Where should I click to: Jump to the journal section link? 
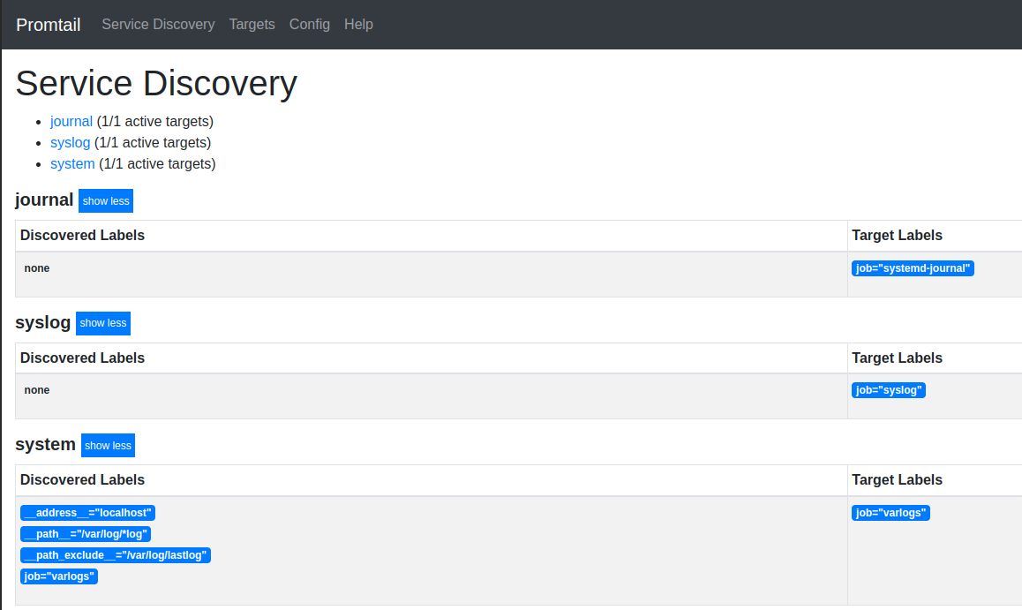click(x=71, y=121)
